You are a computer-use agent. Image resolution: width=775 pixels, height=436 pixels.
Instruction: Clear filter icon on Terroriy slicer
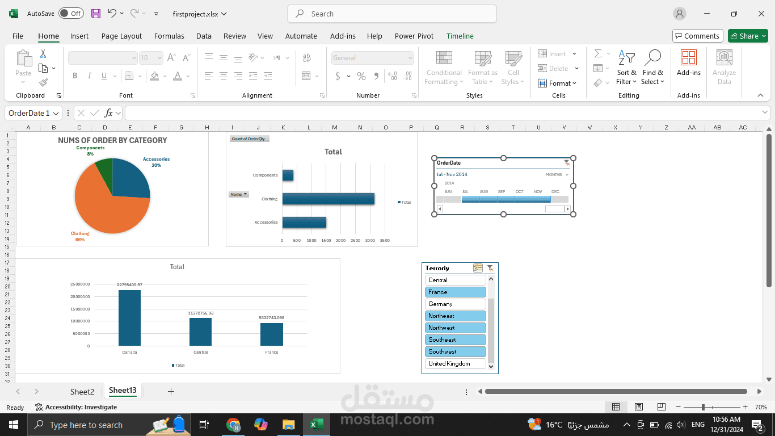[x=490, y=268]
